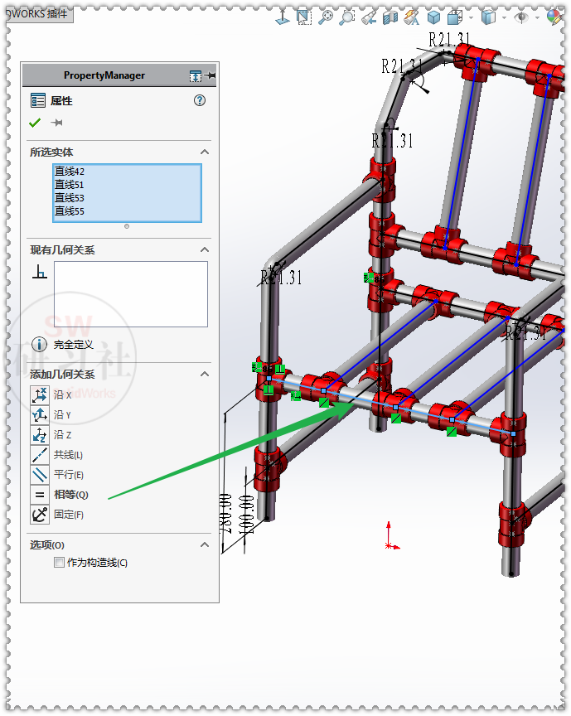This screenshot has width=571, height=716.
Task: Click the Properties list icon
Action: [x=38, y=100]
